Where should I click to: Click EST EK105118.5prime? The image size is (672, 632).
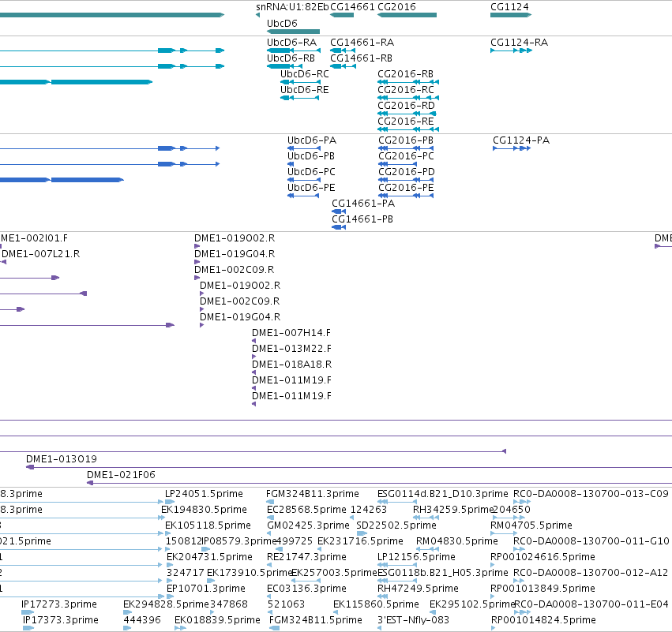pos(167,533)
